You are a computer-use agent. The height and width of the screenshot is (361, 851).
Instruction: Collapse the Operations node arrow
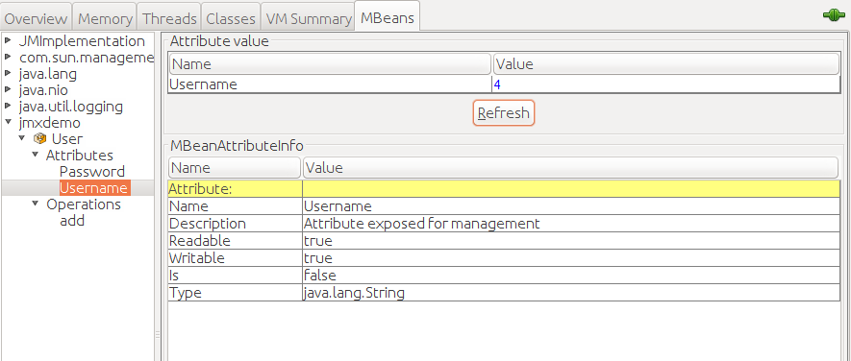(36, 204)
